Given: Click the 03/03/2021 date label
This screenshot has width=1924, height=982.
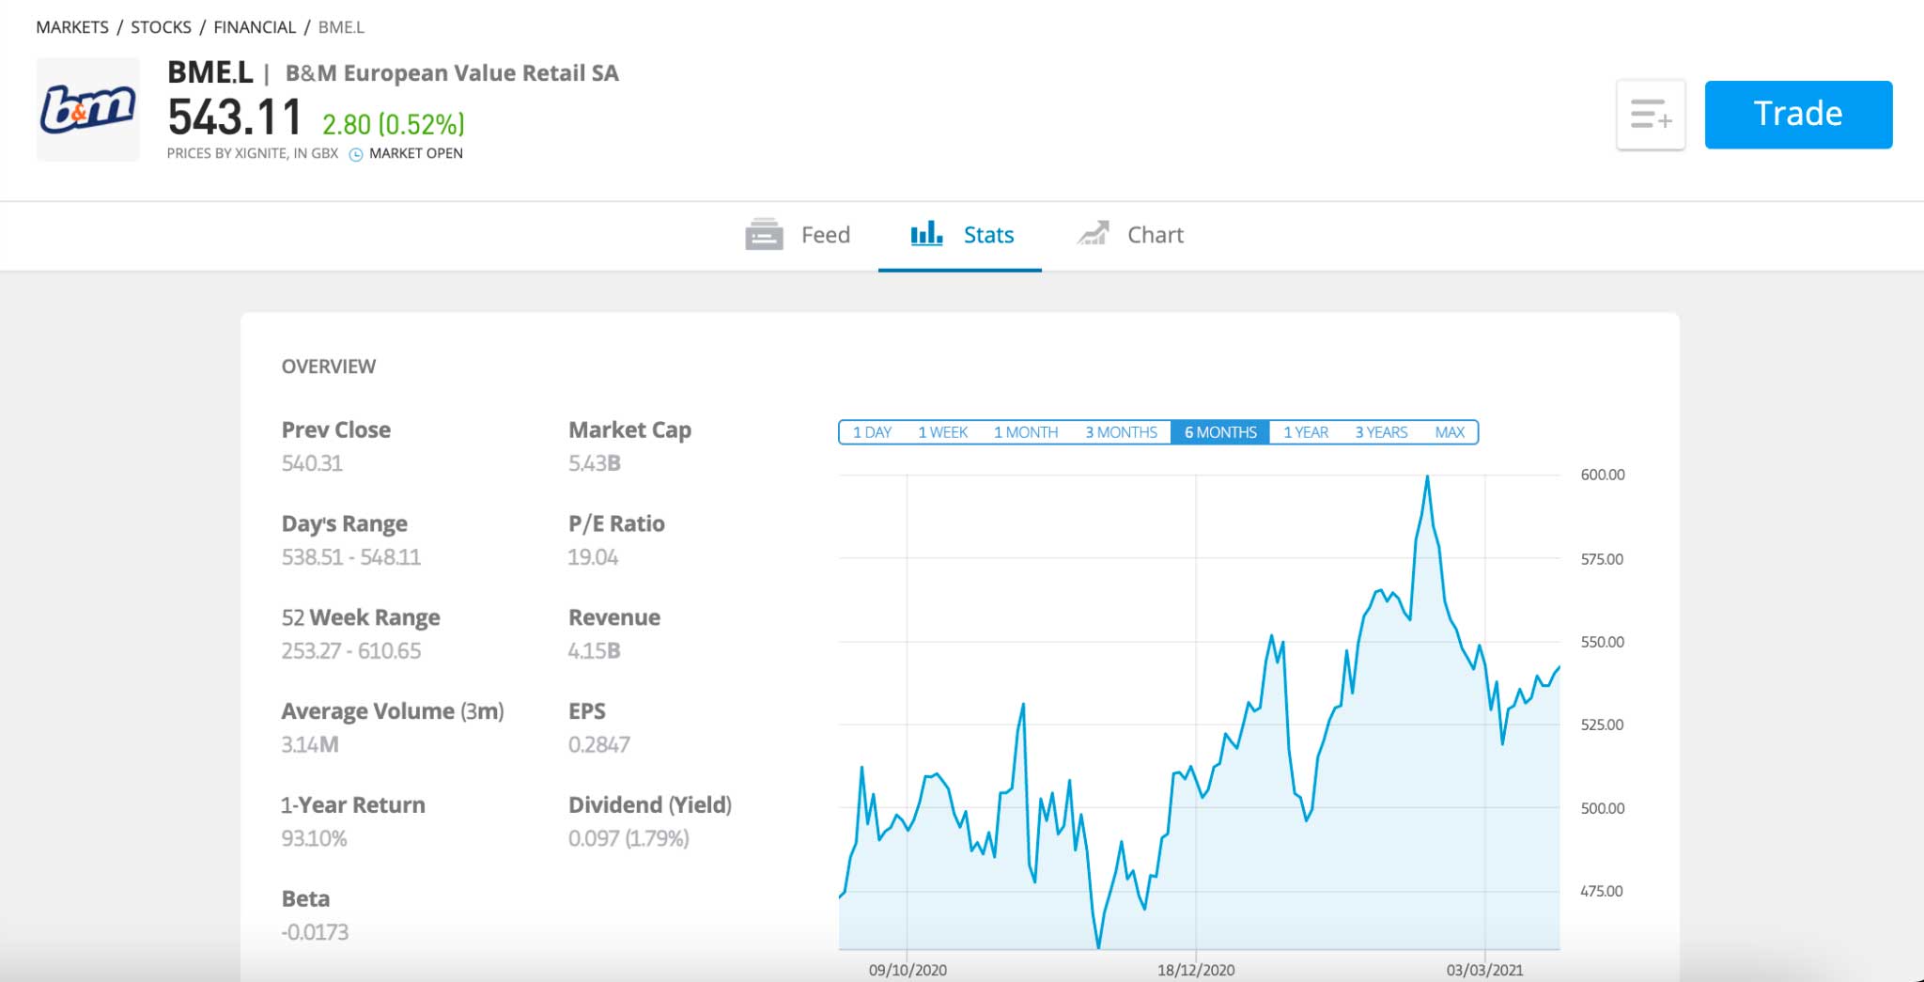Looking at the screenshot, I should [x=1484, y=970].
